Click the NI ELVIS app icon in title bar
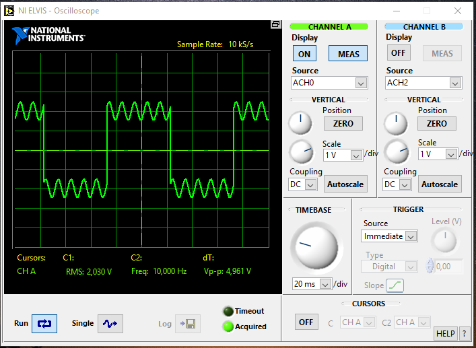 (9, 11)
